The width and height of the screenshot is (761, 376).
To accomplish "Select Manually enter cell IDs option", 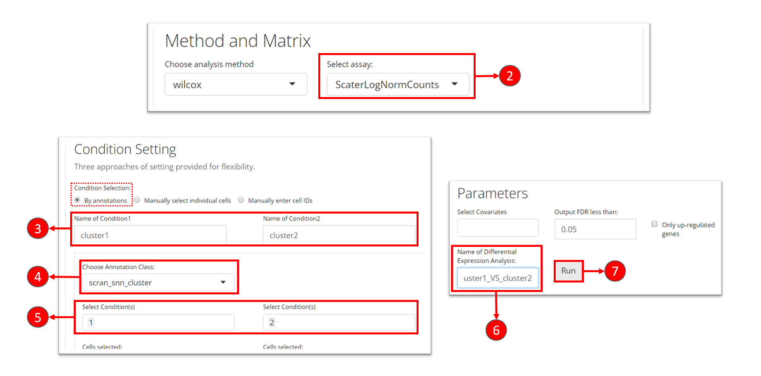I will coord(241,200).
